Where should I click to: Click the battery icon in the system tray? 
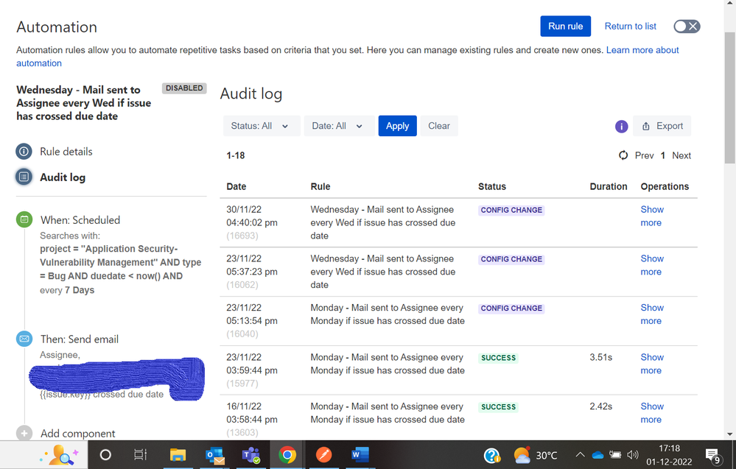[615, 454]
